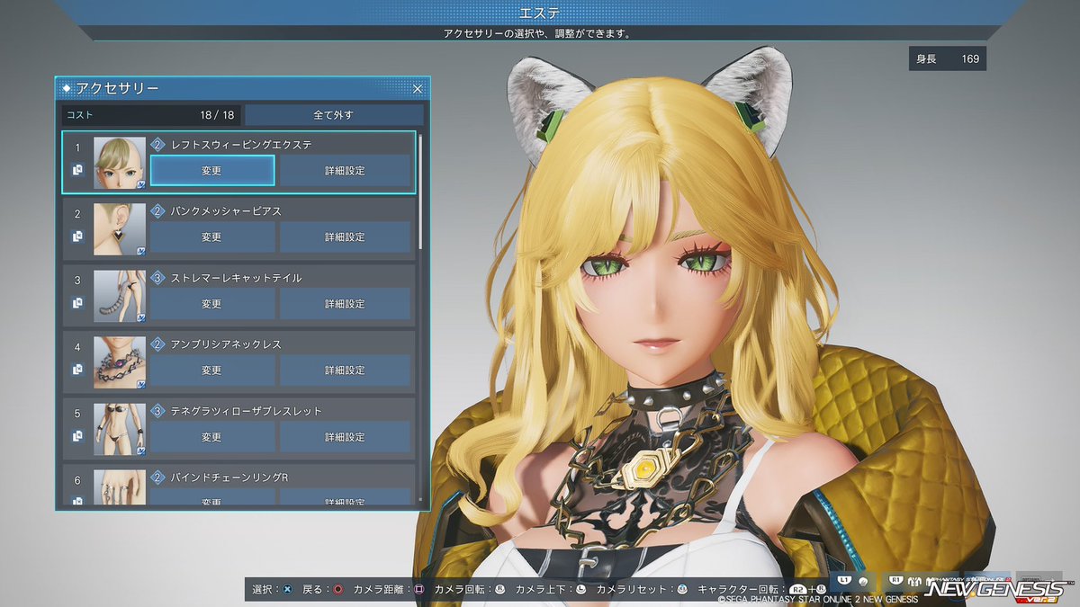This screenshot has height=607, width=1080.
Task: Select the bracelet thumbnail in slot 5
Action: (120, 429)
